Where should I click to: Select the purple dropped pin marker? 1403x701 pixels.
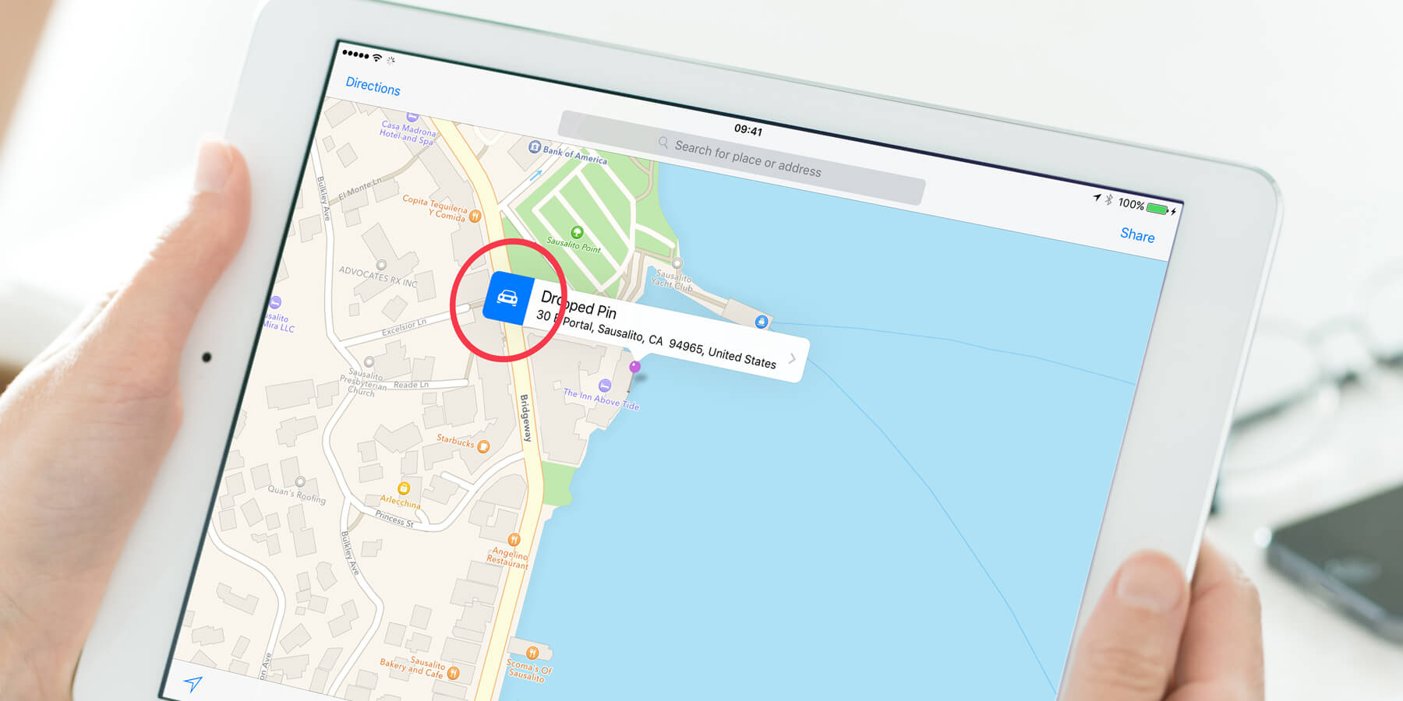[x=635, y=367]
